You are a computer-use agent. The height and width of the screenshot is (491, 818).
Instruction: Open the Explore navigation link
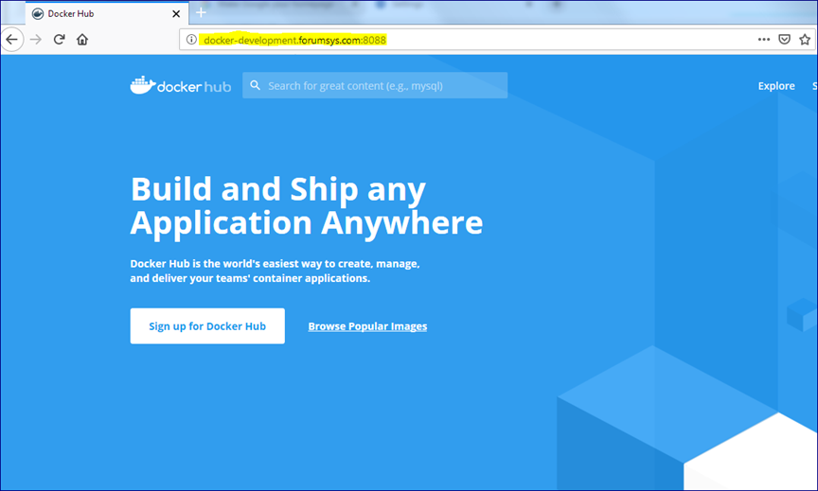click(x=776, y=86)
